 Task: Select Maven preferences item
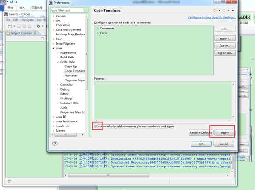click(x=60, y=131)
